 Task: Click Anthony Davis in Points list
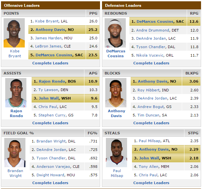(x=51, y=30)
